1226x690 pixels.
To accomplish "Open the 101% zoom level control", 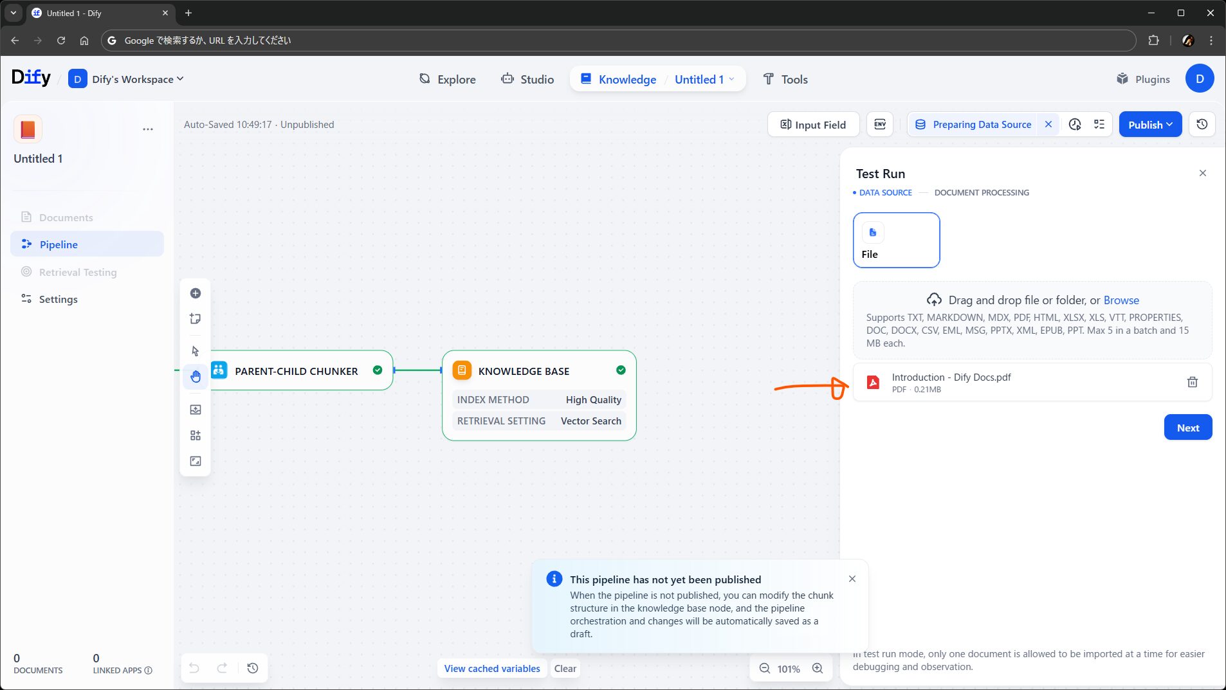I will click(788, 669).
